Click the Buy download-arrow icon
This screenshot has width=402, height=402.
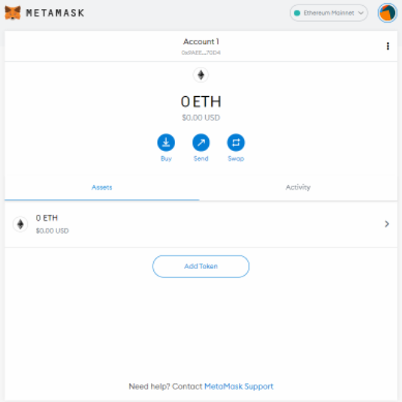point(166,142)
